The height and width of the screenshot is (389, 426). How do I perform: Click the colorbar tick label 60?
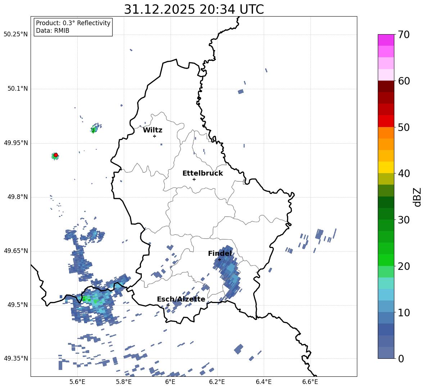pyautogui.click(x=404, y=81)
